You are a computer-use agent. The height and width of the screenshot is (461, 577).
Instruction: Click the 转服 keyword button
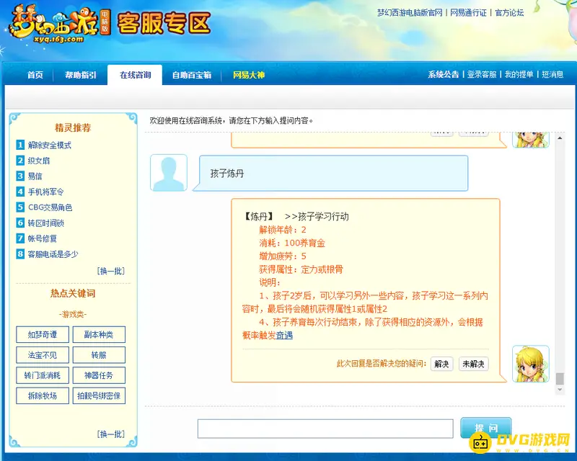tap(99, 355)
